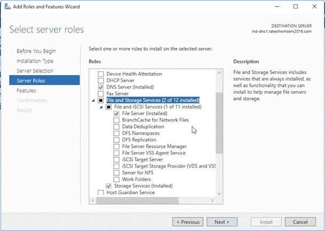325x231 pixels.
Task: Enable the iSCSI Target Server checkbox
Action: (116, 160)
